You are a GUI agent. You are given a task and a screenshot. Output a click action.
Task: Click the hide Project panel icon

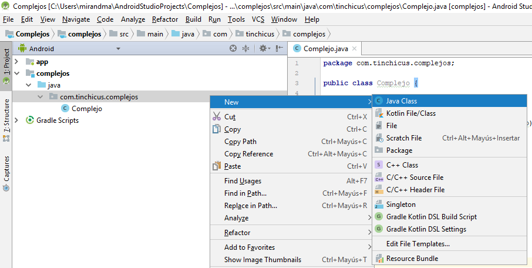click(279, 49)
